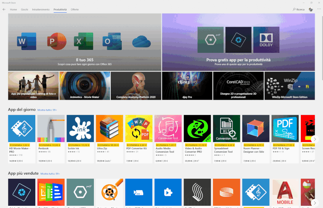323x208 pixels.
Task: Open WinZip Microsoft Store Edition tile
Action: coord(290,86)
